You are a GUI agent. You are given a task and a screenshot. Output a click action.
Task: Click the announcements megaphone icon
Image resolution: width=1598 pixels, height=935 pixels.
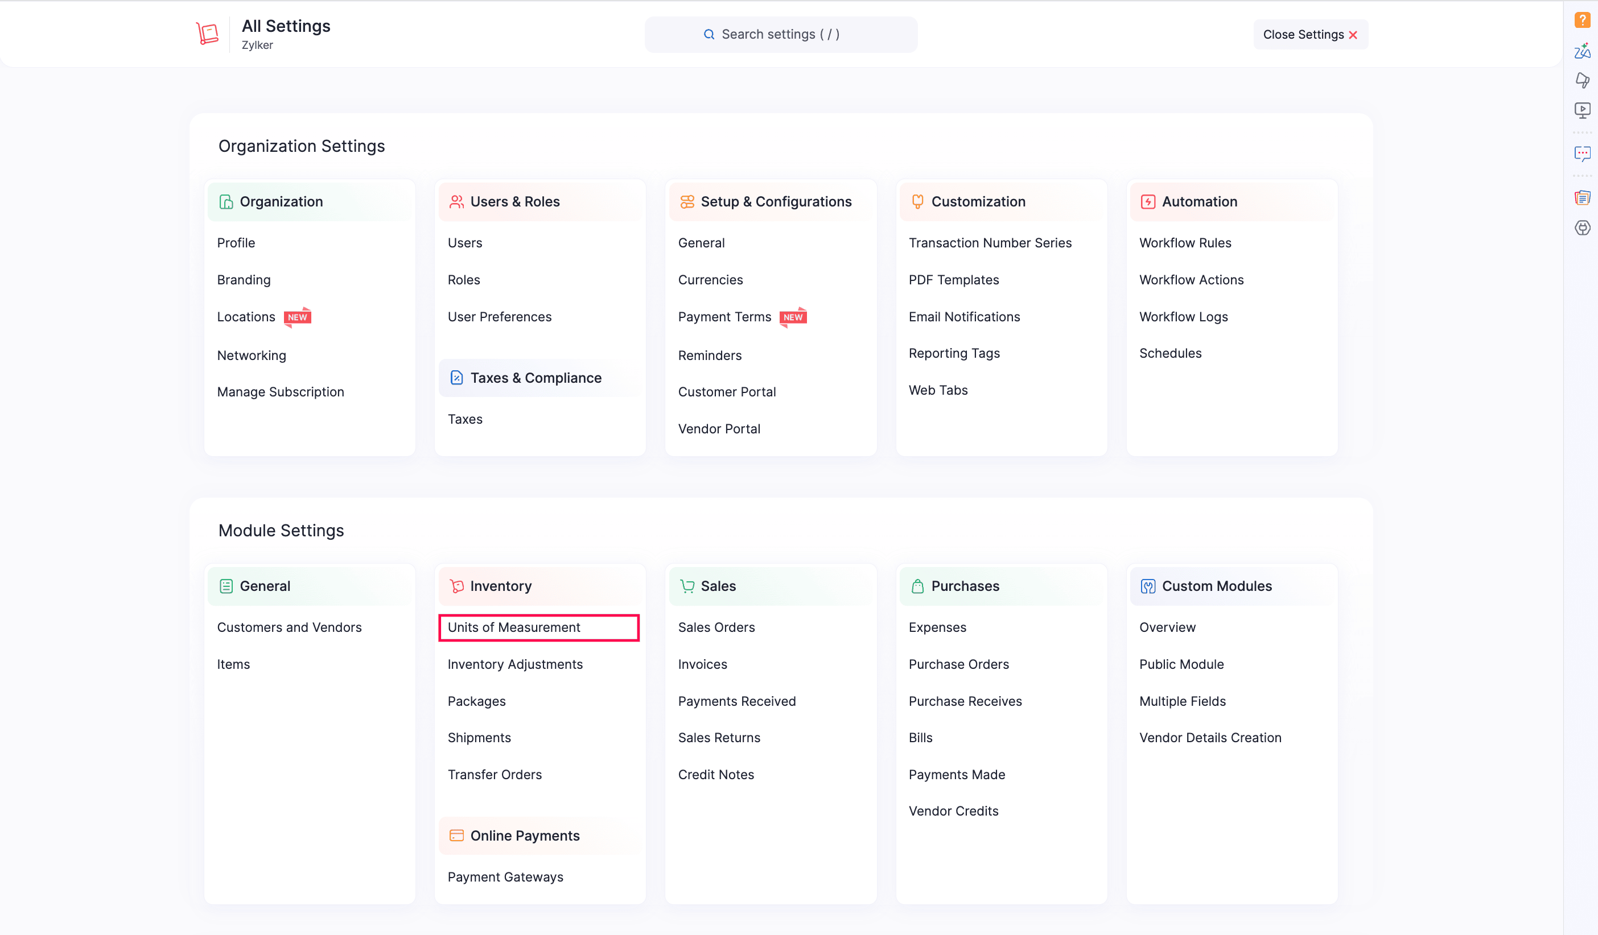tap(1581, 81)
